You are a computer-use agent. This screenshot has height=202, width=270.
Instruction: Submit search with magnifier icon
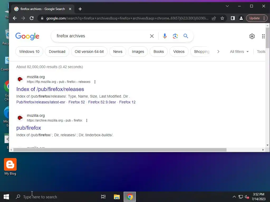[x=186, y=36]
